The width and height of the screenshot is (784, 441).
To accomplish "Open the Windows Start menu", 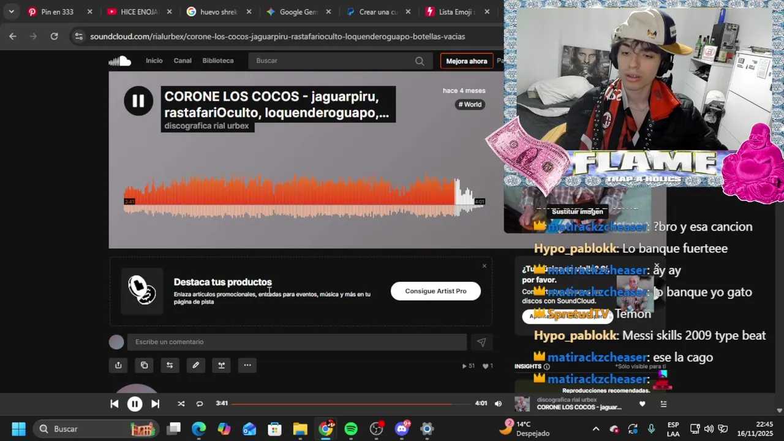I will [18, 429].
